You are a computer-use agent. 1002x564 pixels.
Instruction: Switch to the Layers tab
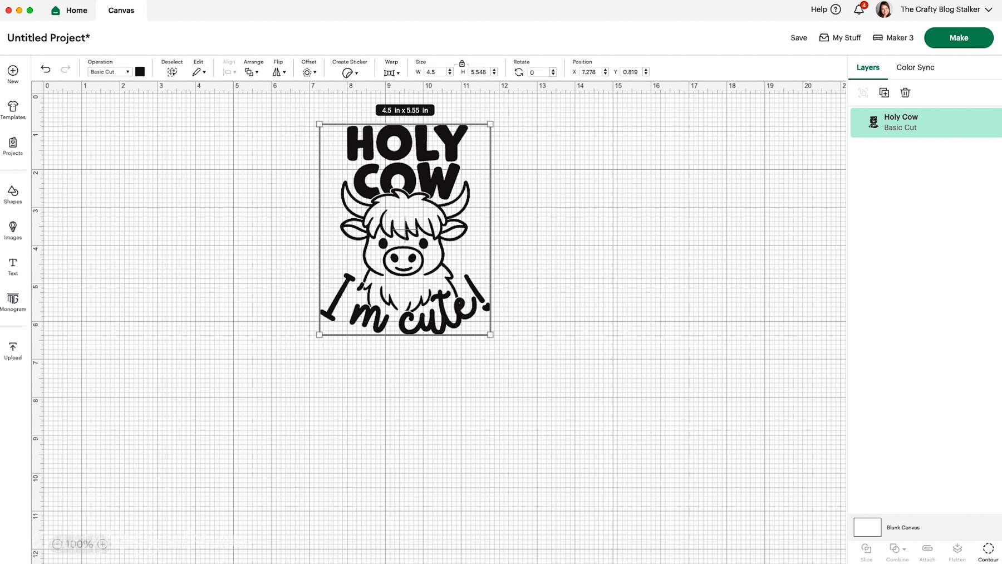pyautogui.click(x=868, y=67)
